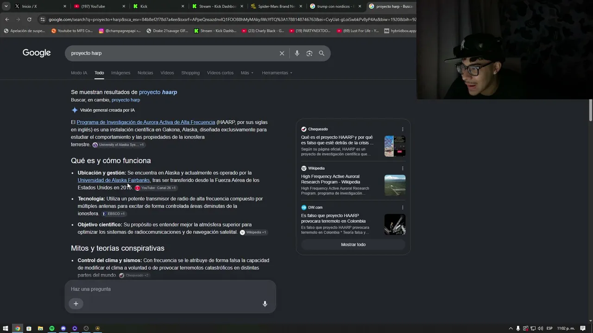Open the Windows notification center
Image resolution: width=593 pixels, height=333 pixels.
(x=583, y=328)
